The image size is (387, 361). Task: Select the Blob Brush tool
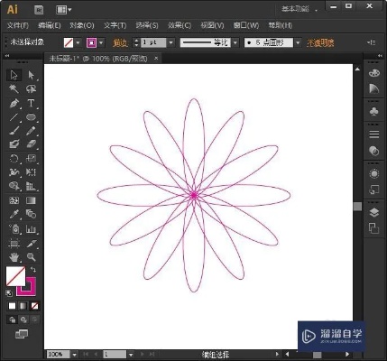pyautogui.click(x=14, y=144)
